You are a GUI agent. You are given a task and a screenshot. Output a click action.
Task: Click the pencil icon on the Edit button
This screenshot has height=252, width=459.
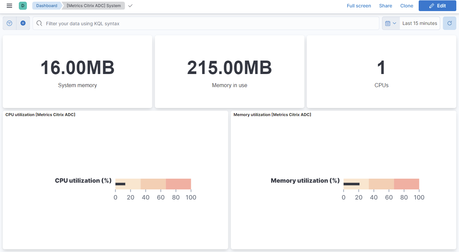pyautogui.click(x=431, y=6)
